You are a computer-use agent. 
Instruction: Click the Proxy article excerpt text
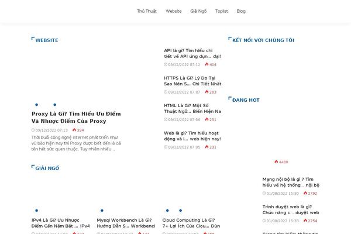(x=76, y=143)
